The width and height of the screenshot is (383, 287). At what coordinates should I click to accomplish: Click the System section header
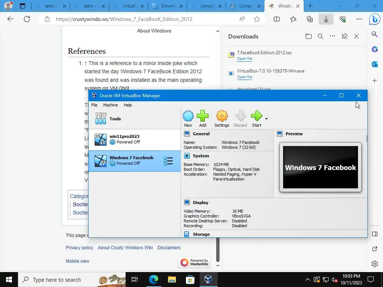pyautogui.click(x=201, y=156)
